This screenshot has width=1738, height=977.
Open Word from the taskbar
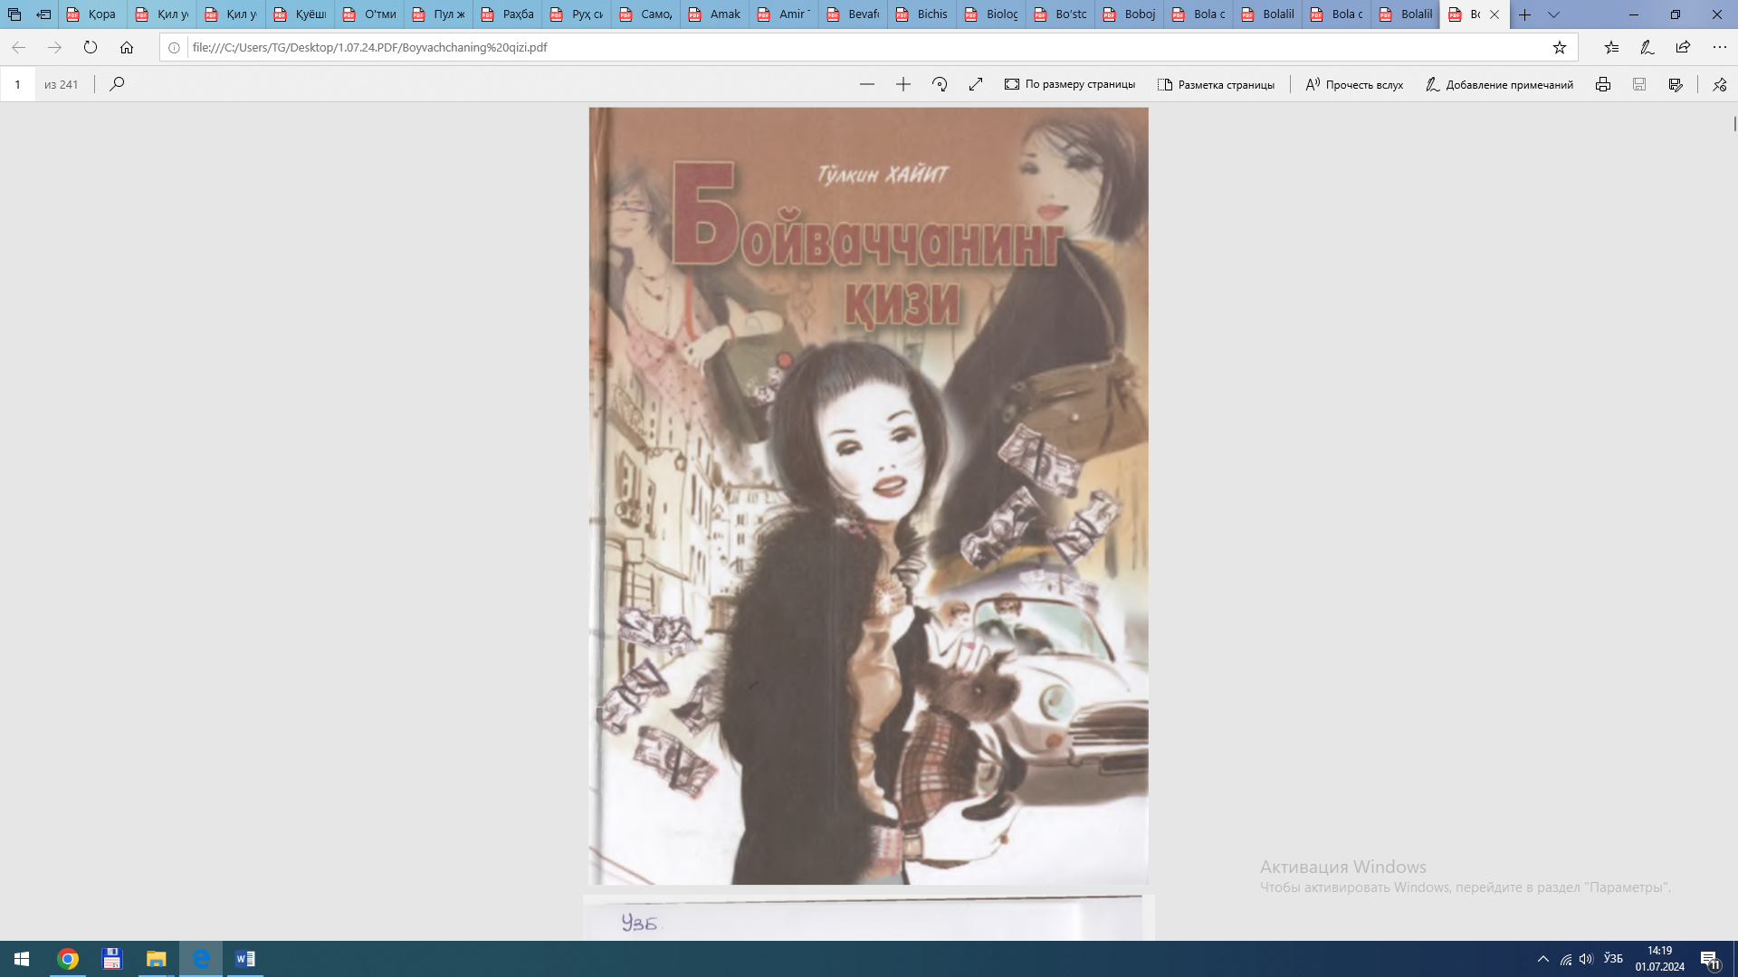(244, 959)
